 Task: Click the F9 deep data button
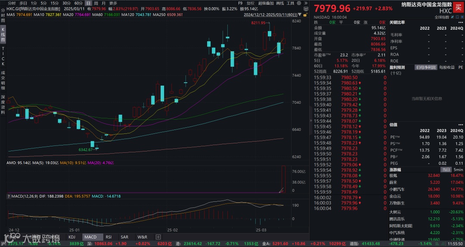click(240, 3)
